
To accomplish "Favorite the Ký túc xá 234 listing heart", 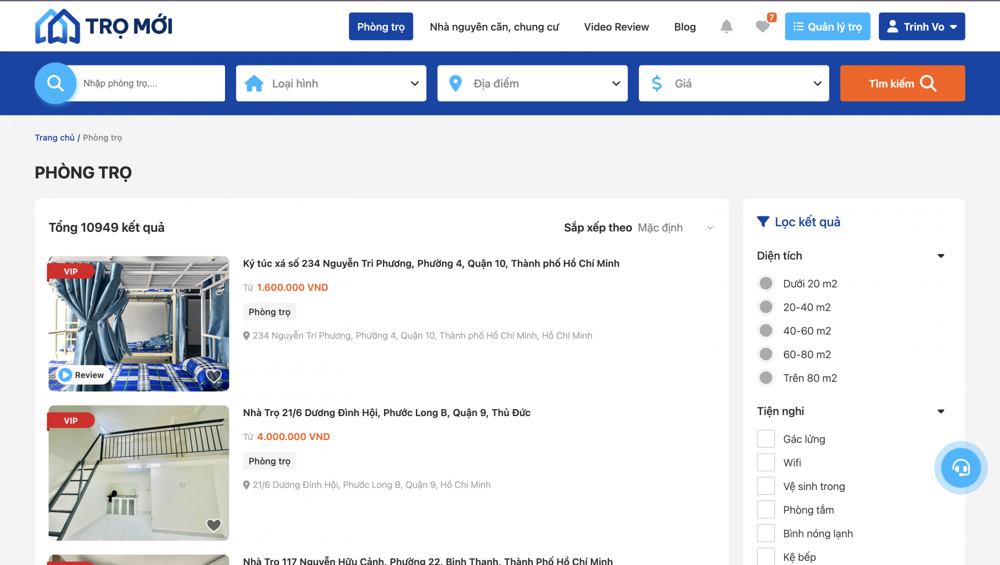I will tap(214, 376).
